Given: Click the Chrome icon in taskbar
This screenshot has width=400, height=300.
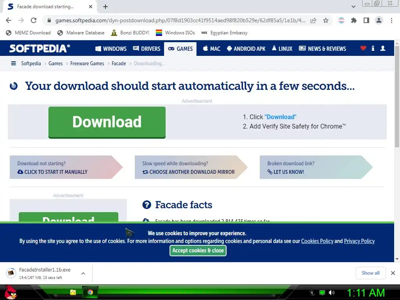Looking at the screenshot, I should [x=90, y=292].
